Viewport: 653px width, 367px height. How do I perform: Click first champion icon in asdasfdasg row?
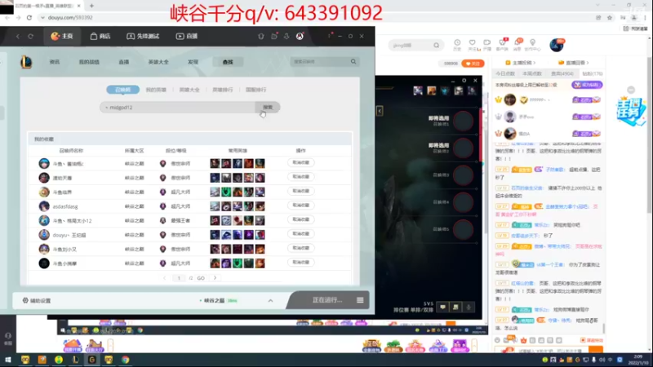point(215,206)
